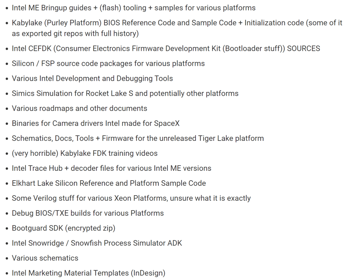The height and width of the screenshot is (280, 352).
Task: Click Various Intel Development and Debugging Tools
Action: (92, 79)
